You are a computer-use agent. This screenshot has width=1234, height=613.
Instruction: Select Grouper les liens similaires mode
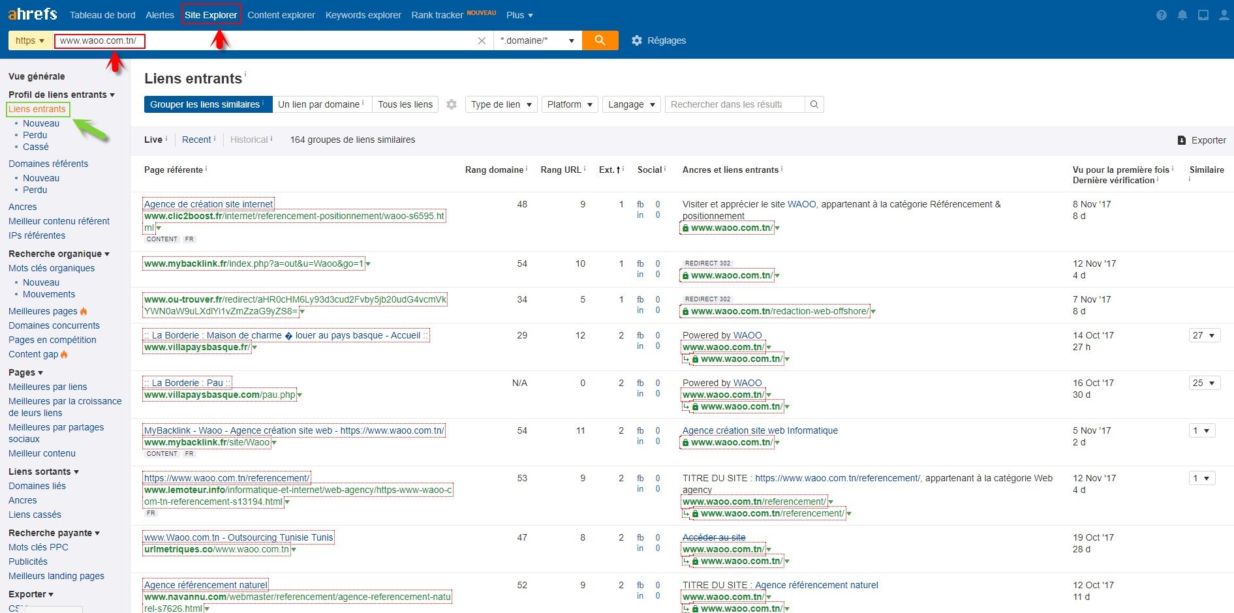[208, 104]
